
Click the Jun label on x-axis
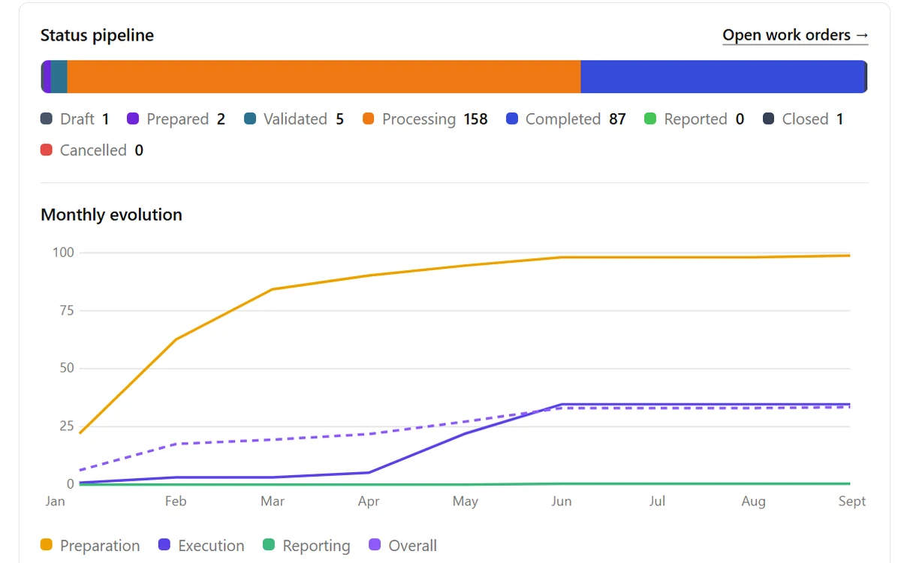(x=562, y=501)
